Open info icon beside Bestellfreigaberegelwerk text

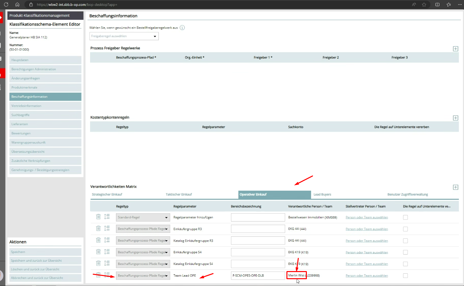(182, 28)
